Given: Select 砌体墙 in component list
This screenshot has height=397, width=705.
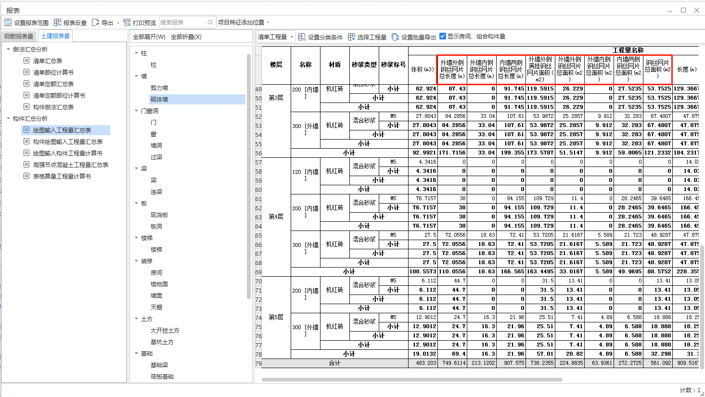Looking at the screenshot, I should (x=159, y=99).
